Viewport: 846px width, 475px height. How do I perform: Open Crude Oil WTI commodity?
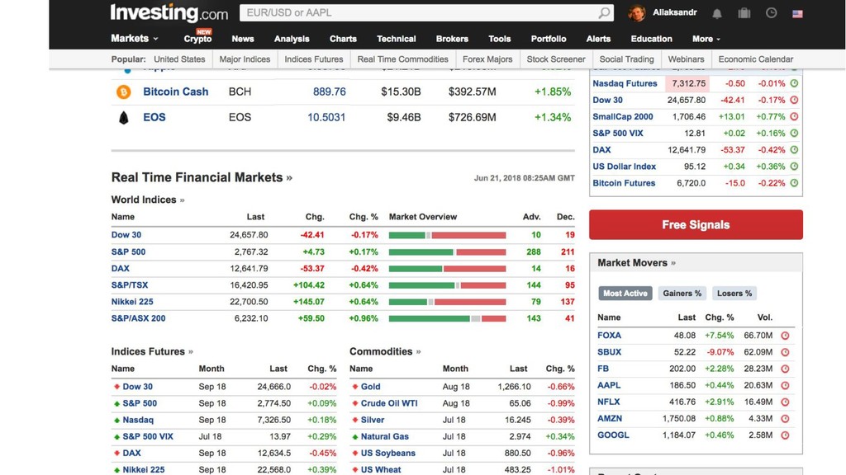pos(389,403)
